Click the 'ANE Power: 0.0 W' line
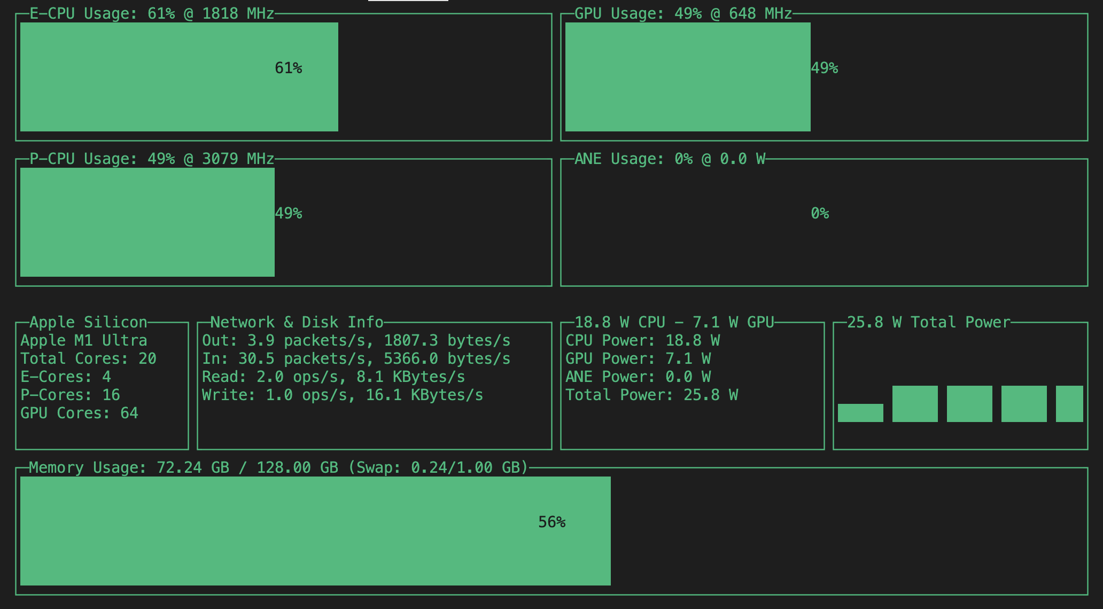Image resolution: width=1103 pixels, height=609 pixels. coord(638,377)
